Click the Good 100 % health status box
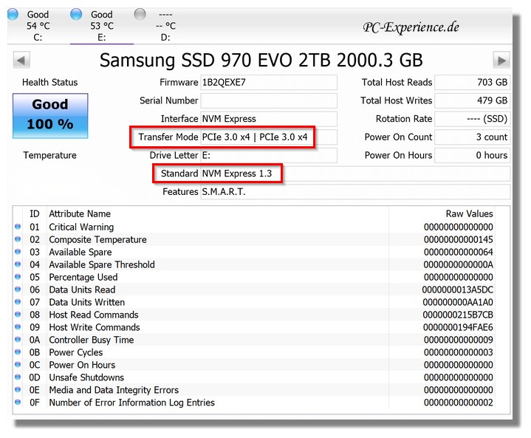531x438 pixels. (50, 115)
